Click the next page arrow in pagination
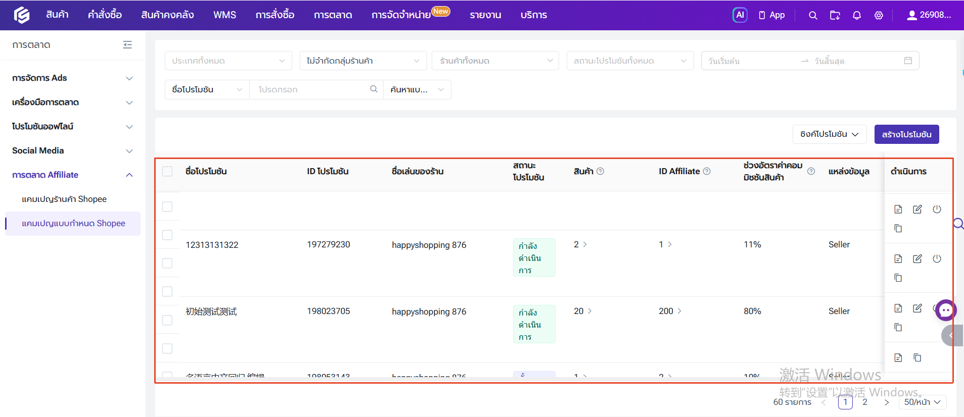This screenshot has width=964, height=417. pos(886,402)
